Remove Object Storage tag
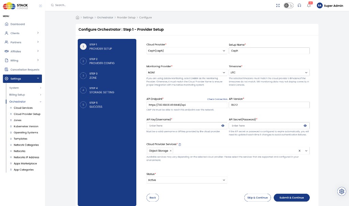Image resolution: width=349 pixels, height=206 pixels. tap(171, 151)
